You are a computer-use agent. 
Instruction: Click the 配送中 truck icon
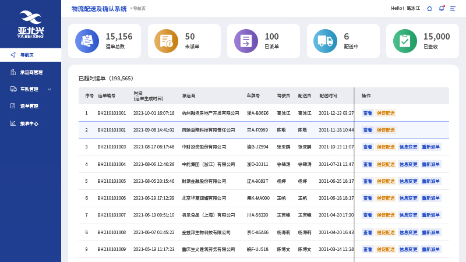325,41
